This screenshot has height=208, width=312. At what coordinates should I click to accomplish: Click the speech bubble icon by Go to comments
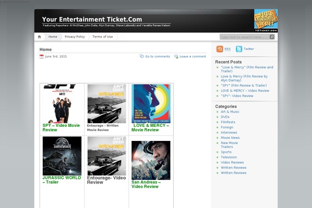click(x=141, y=56)
